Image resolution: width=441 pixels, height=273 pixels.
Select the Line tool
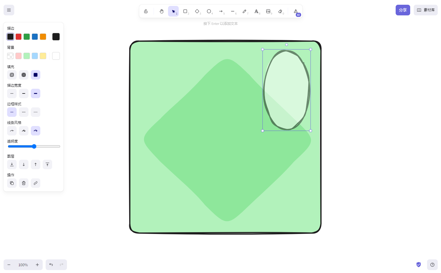(x=233, y=11)
